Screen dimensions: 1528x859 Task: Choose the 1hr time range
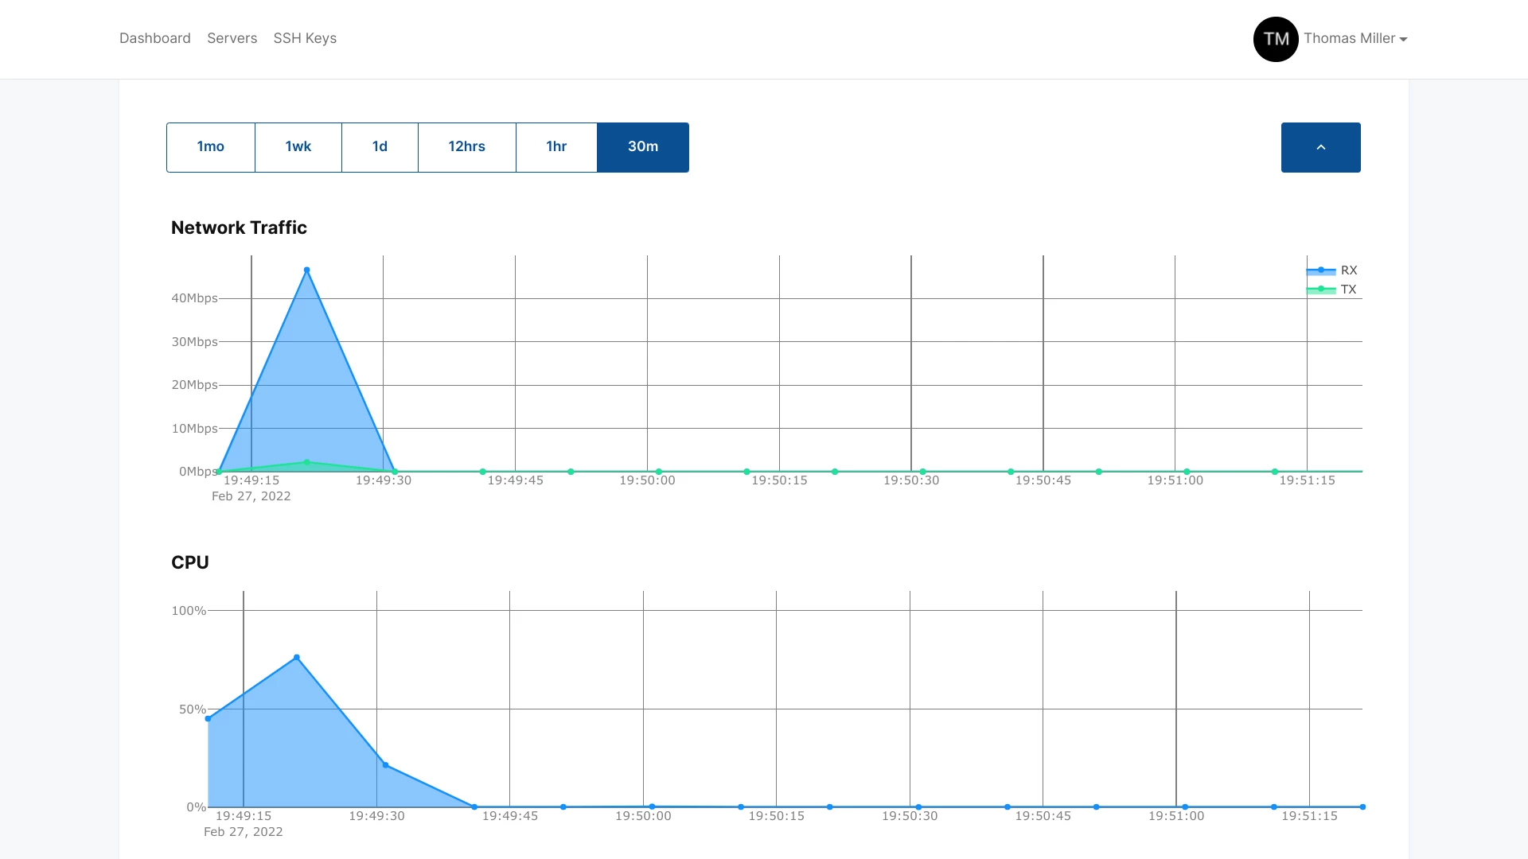click(x=556, y=147)
